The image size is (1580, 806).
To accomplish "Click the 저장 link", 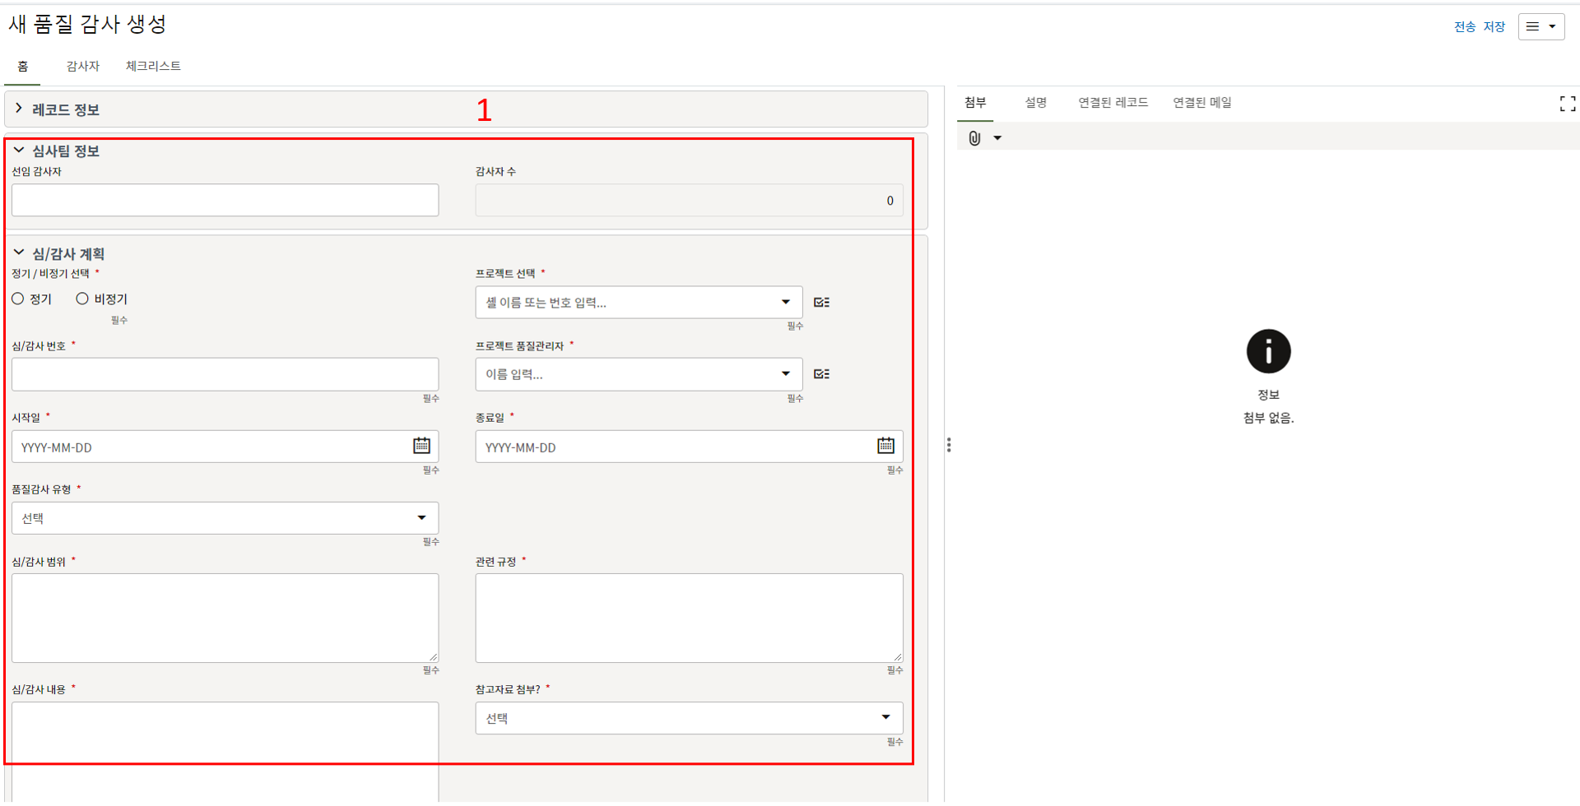I will [x=1494, y=27].
